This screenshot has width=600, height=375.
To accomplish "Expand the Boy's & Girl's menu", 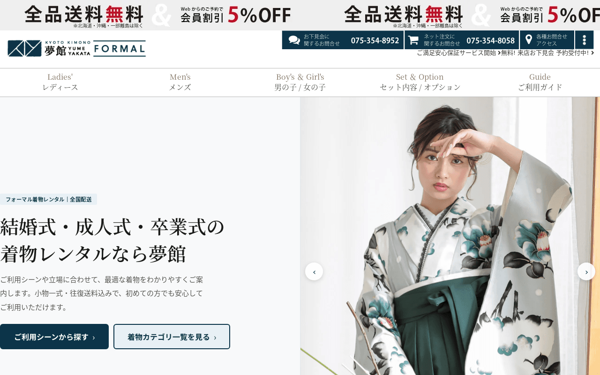I will [x=300, y=82].
